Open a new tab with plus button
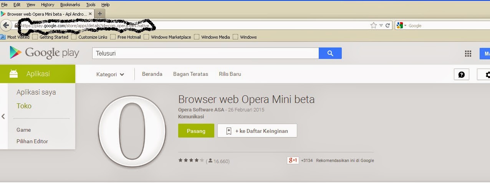The height and width of the screenshot is (183, 490). (99, 13)
